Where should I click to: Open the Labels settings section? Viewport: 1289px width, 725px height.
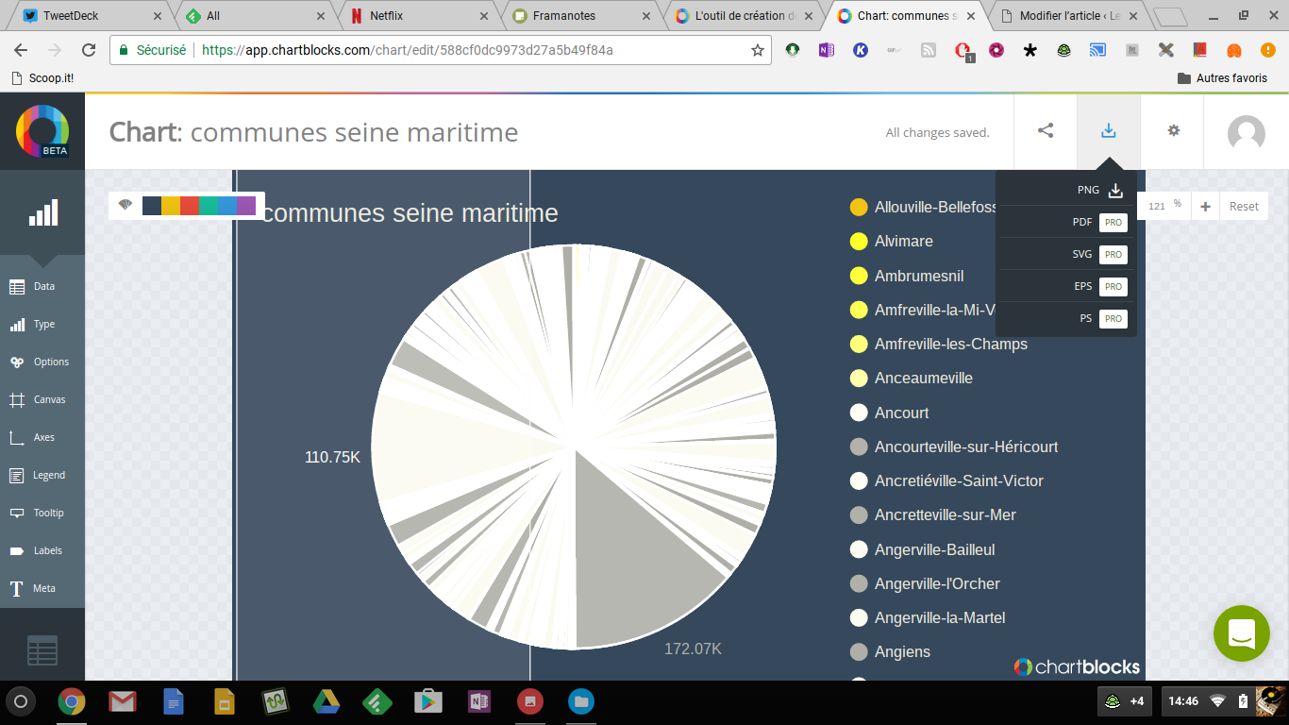coord(42,550)
